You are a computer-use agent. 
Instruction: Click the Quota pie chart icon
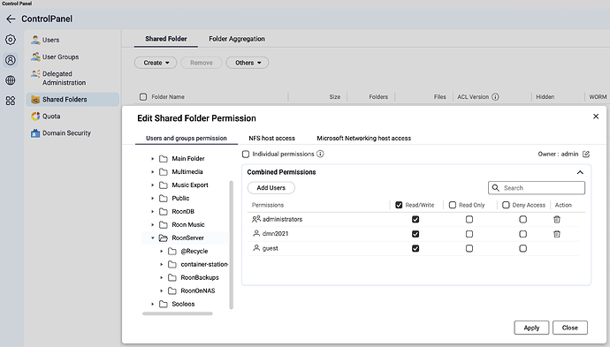(35, 117)
